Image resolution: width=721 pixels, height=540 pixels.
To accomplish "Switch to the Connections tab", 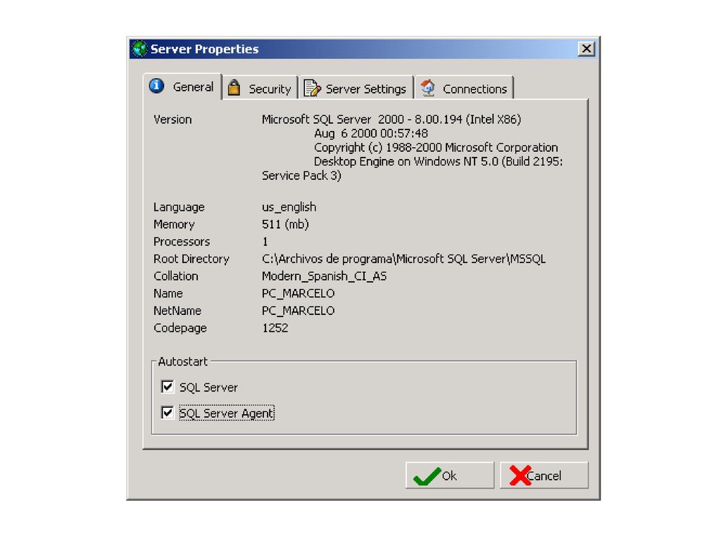I will click(465, 88).
